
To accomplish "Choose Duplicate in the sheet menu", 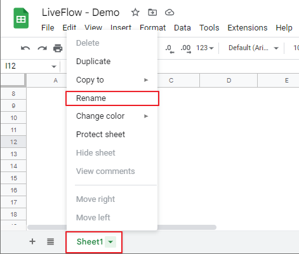I will click(x=112, y=62).
